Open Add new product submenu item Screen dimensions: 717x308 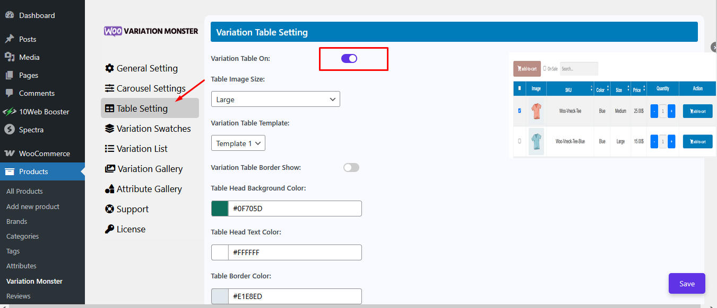click(33, 206)
